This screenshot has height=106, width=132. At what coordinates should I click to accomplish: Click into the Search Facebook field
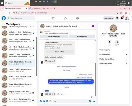coord(21,18)
